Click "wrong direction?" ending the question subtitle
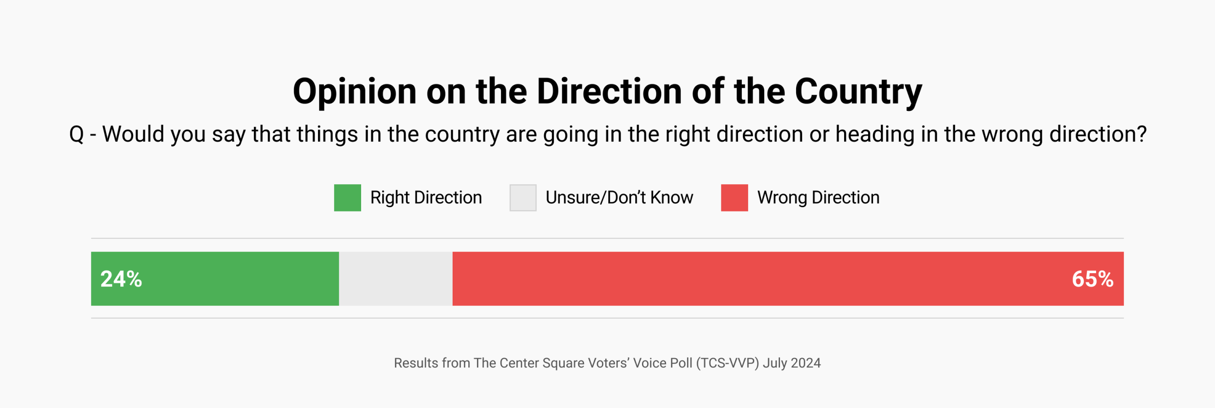The image size is (1215, 408). (1064, 134)
